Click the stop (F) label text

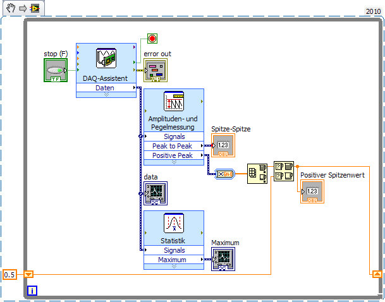pyautogui.click(x=56, y=54)
